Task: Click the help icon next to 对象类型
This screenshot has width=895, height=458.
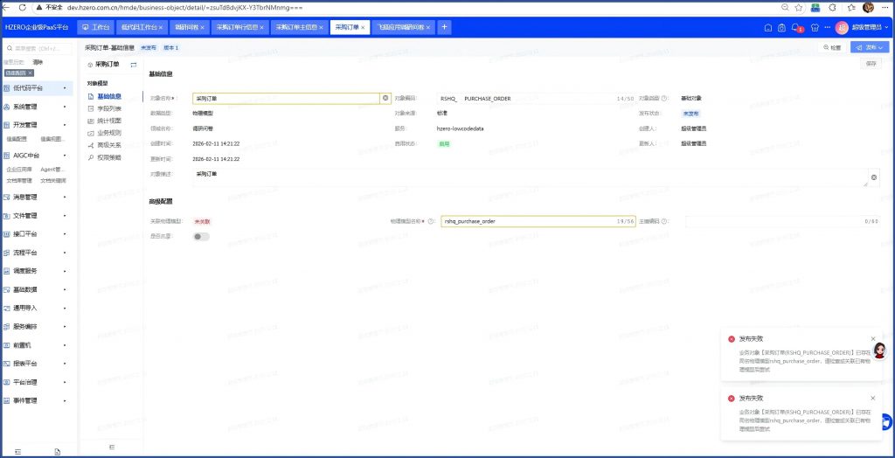Action: pos(664,99)
